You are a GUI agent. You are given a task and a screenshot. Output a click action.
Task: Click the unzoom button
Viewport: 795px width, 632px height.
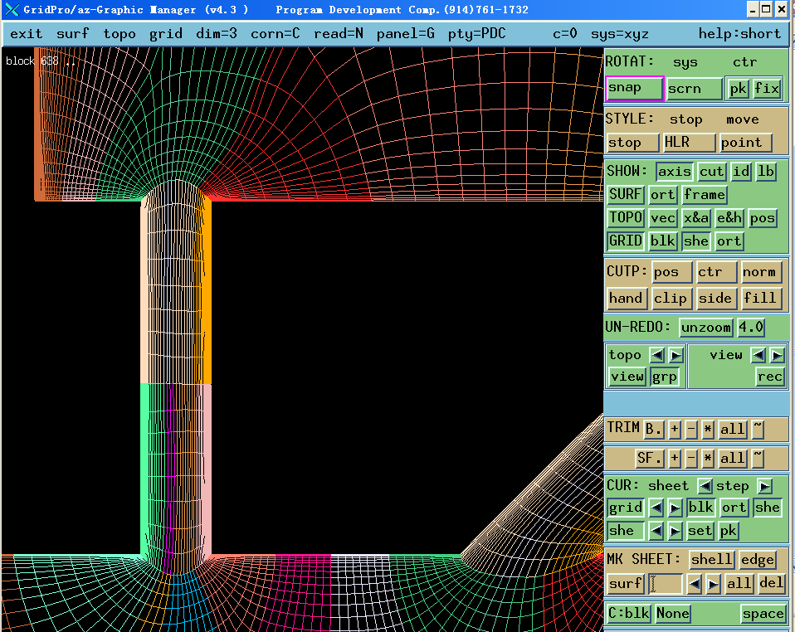(706, 328)
